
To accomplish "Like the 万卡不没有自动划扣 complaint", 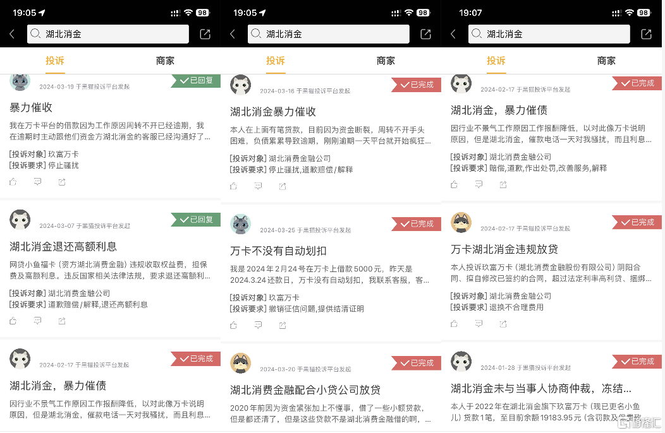I will (234, 325).
